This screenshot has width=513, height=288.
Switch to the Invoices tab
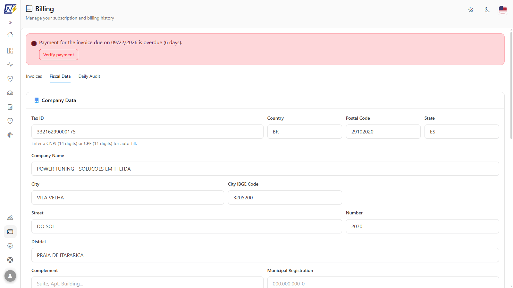point(34,76)
